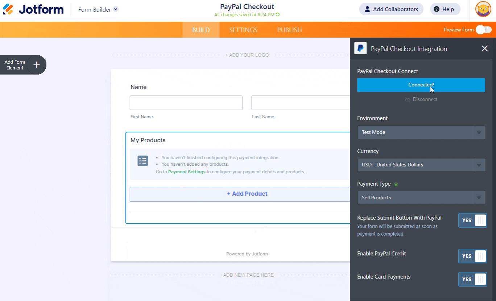Click the Last Name input field

click(301, 103)
